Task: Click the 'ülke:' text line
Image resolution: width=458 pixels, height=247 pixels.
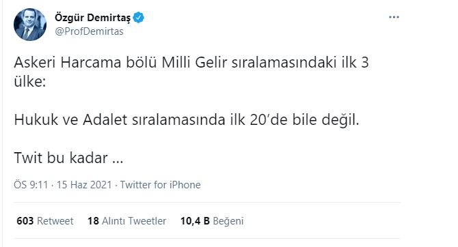Action: point(30,81)
